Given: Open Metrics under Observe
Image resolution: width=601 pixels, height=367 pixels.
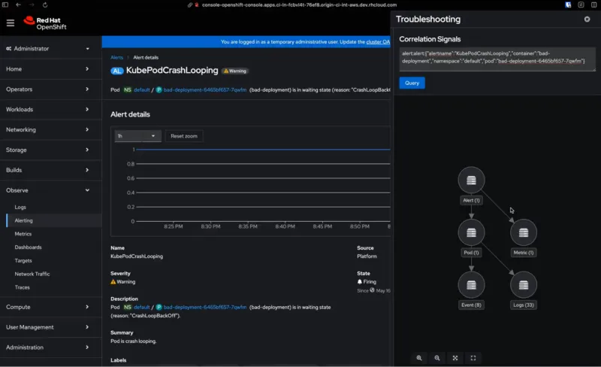Looking at the screenshot, I should click(x=23, y=234).
